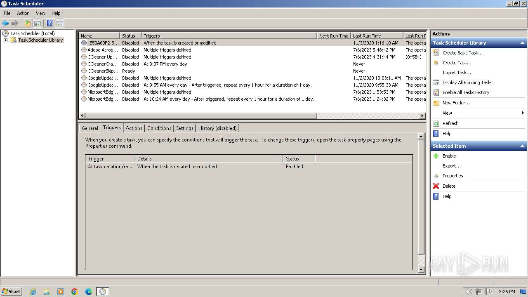Open the View menu
The image size is (528, 297).
click(x=40, y=13)
